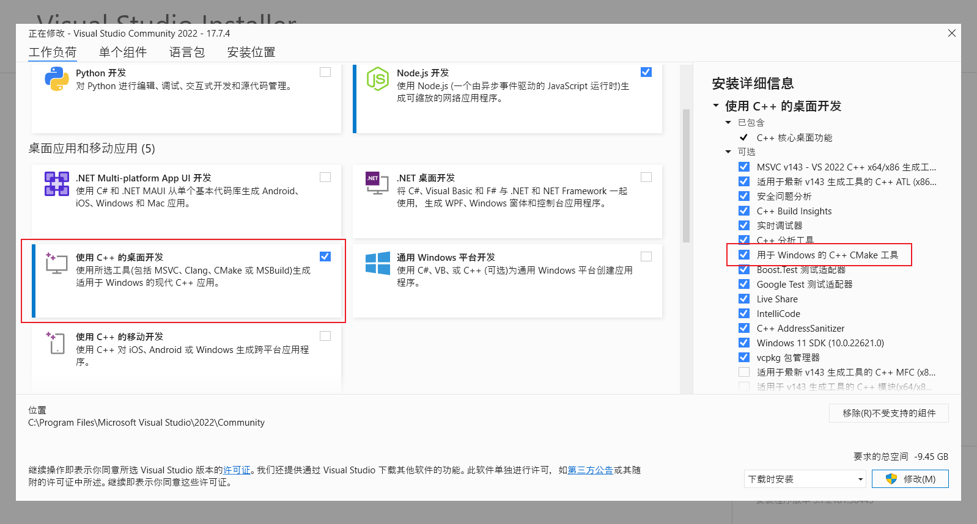Click the .NET desktop development icon
Screen dimensions: 977x524
(377, 183)
